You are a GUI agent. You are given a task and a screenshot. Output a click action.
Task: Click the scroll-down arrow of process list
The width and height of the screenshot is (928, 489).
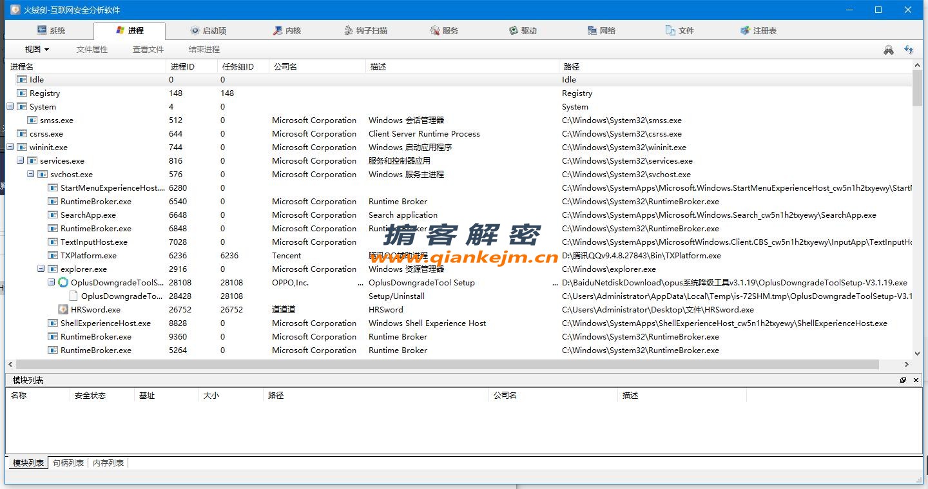pos(917,352)
